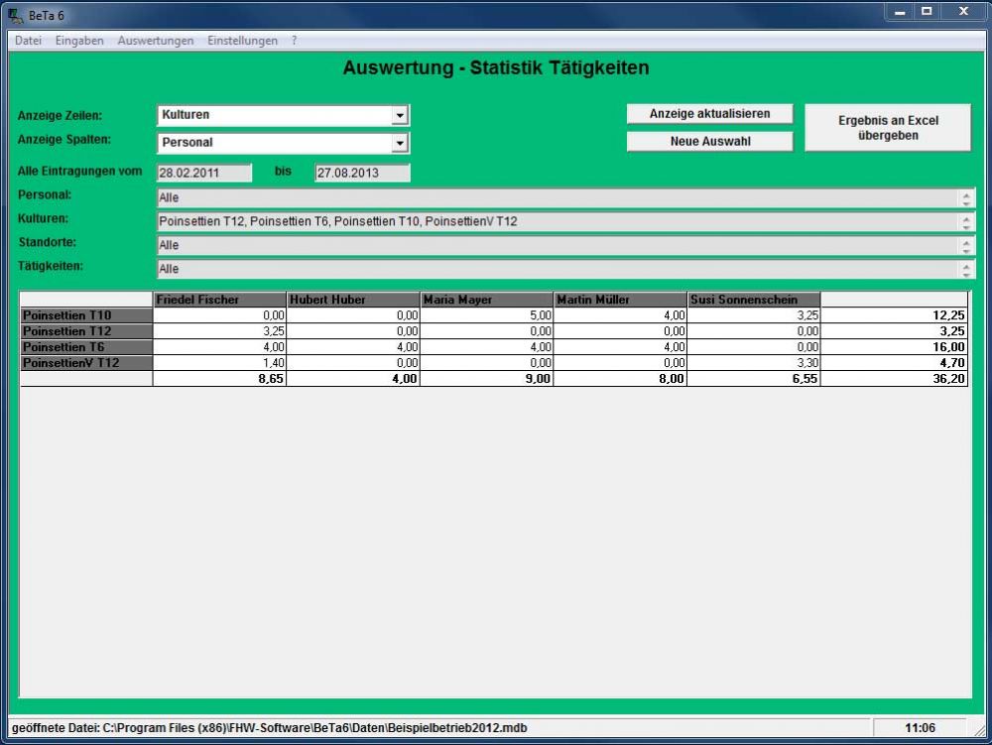Open the Auswertungen menu
Image resolution: width=992 pixels, height=745 pixels.
[155, 41]
